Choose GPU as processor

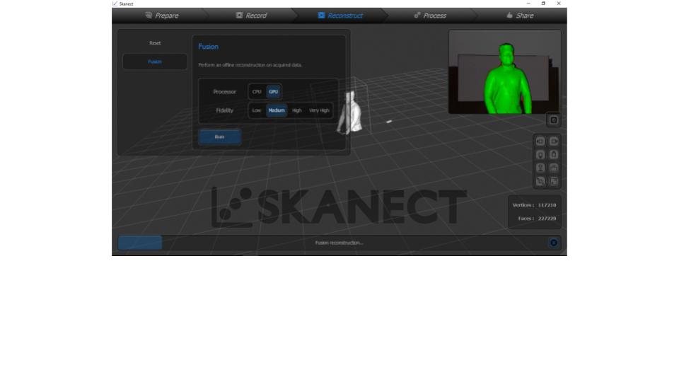pos(273,92)
